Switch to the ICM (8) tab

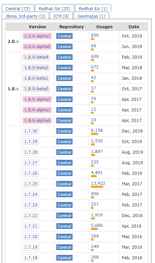pyautogui.click(x=61, y=16)
